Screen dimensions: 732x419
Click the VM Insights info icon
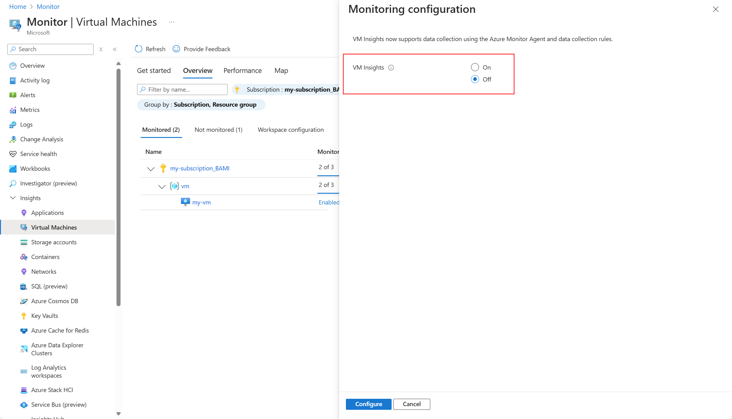tap(391, 68)
